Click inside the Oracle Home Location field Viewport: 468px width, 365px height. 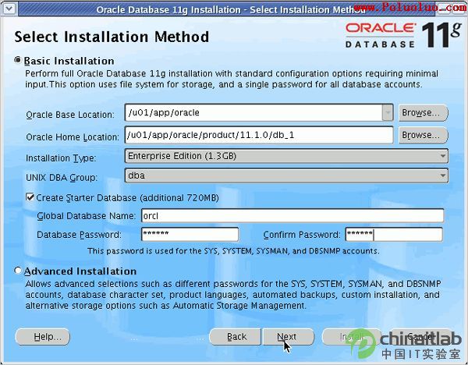pos(259,135)
